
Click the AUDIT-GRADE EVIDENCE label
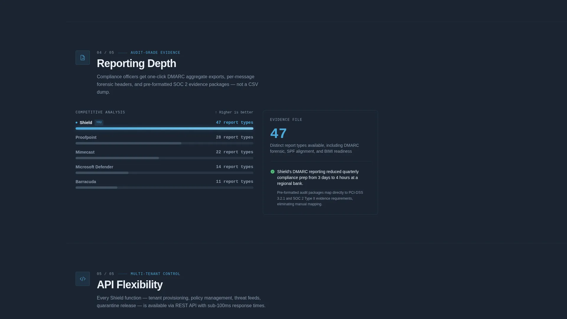coord(155,53)
